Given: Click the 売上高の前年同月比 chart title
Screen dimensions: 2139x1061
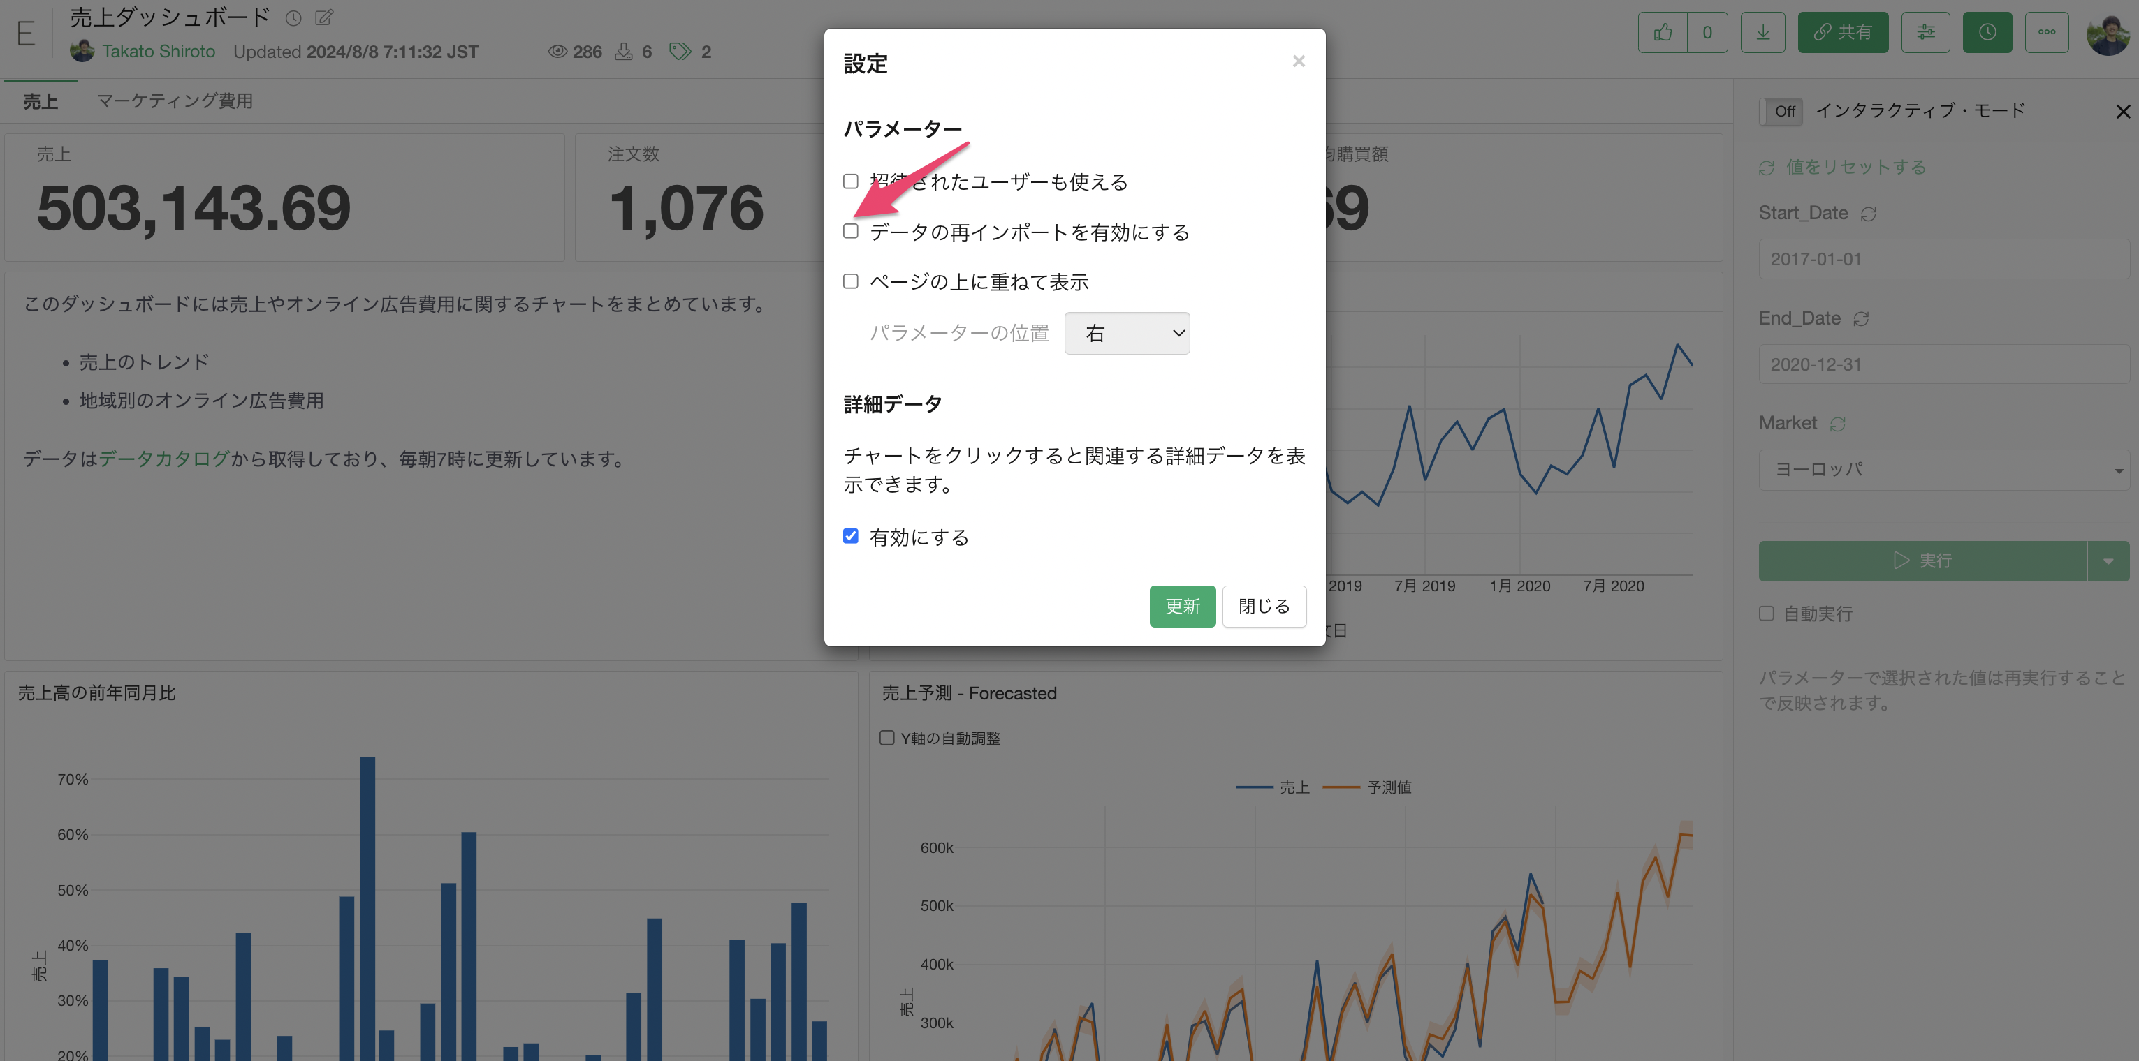Looking at the screenshot, I should coord(97,692).
